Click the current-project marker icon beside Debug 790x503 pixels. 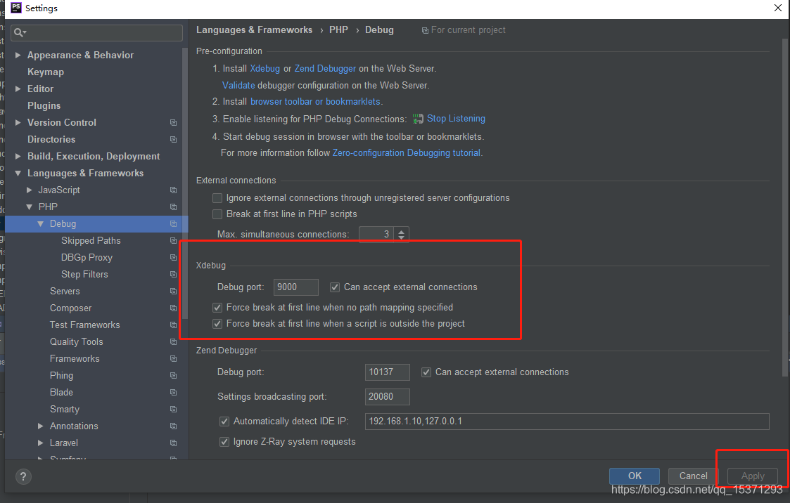(x=173, y=223)
